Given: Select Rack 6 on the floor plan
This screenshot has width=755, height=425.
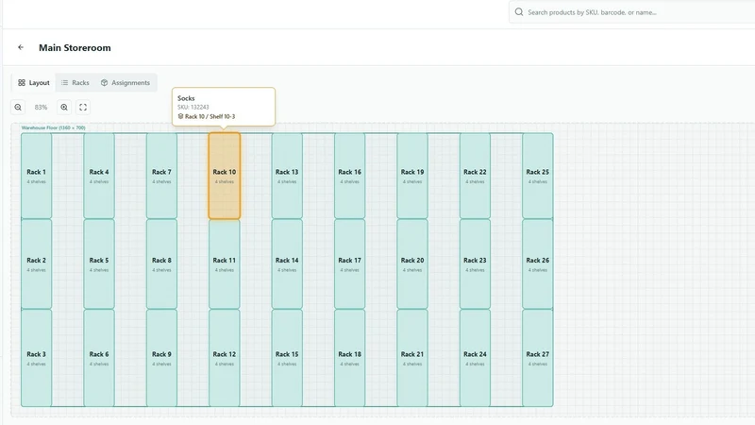Looking at the screenshot, I should tap(99, 358).
